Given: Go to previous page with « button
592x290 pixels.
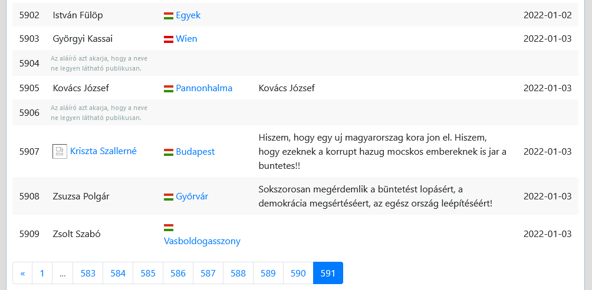Looking at the screenshot, I should [x=22, y=273].
